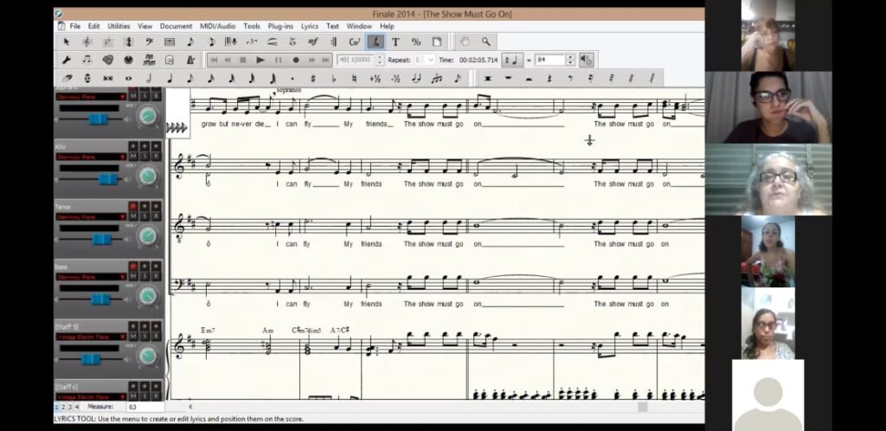Viewport: 886px width, 431px height.
Task: Select the Simple Entry eighth-note tool
Action: click(190, 42)
